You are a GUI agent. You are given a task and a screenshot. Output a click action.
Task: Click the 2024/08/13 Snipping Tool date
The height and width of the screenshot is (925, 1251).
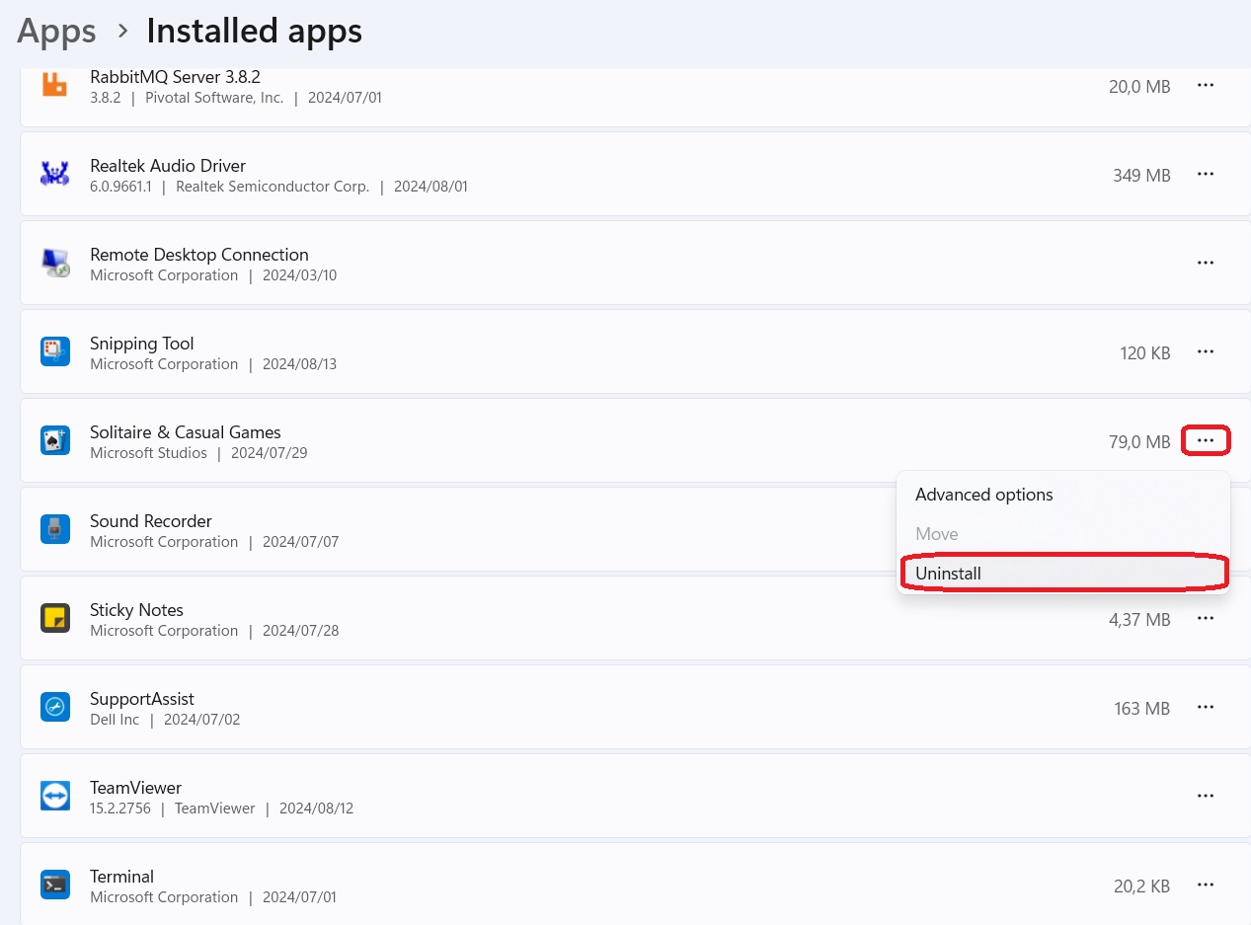click(299, 364)
